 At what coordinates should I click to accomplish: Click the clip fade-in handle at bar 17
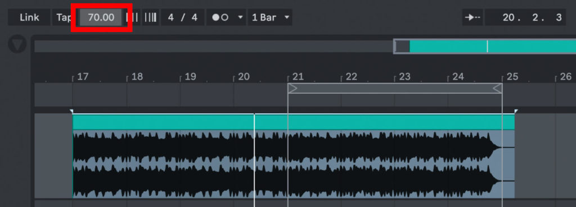click(71, 111)
